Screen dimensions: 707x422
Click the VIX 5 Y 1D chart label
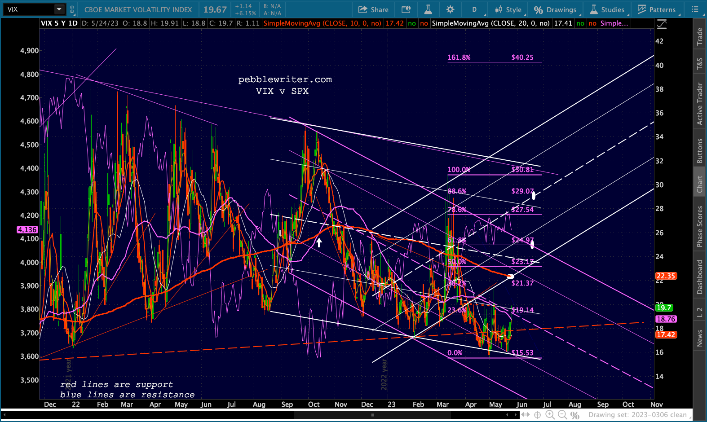pyautogui.click(x=59, y=23)
